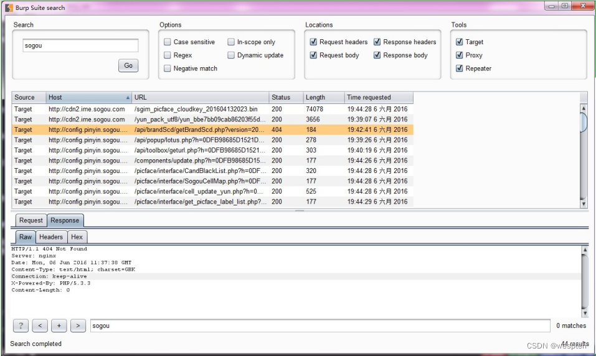
Task: Select row with /api/toolbox/geturl.php URL
Action: click(x=212, y=150)
